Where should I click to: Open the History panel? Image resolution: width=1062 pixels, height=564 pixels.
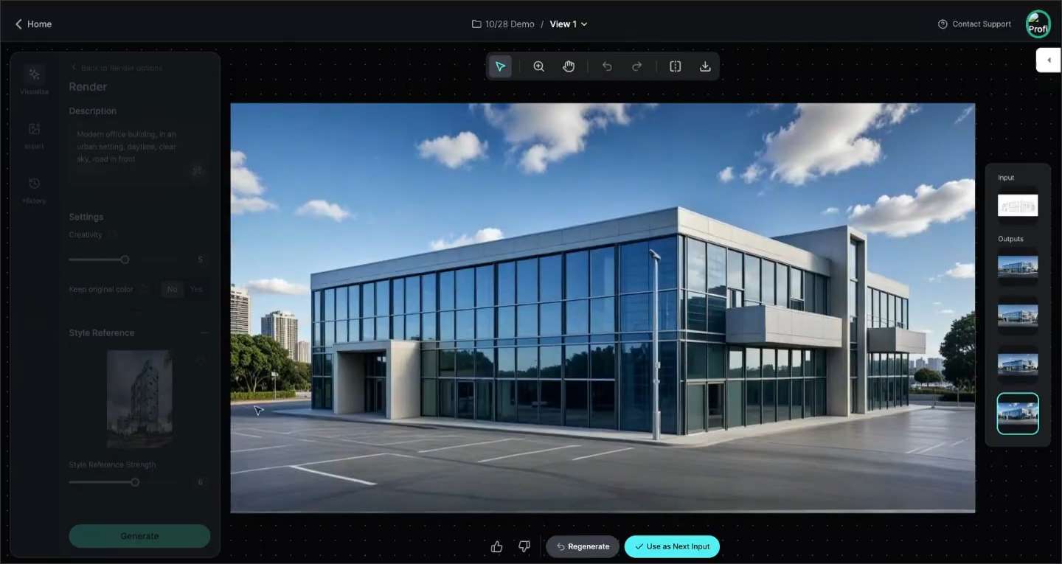click(x=34, y=189)
